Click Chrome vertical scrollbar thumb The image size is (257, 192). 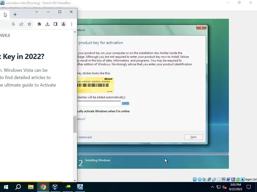75,124
